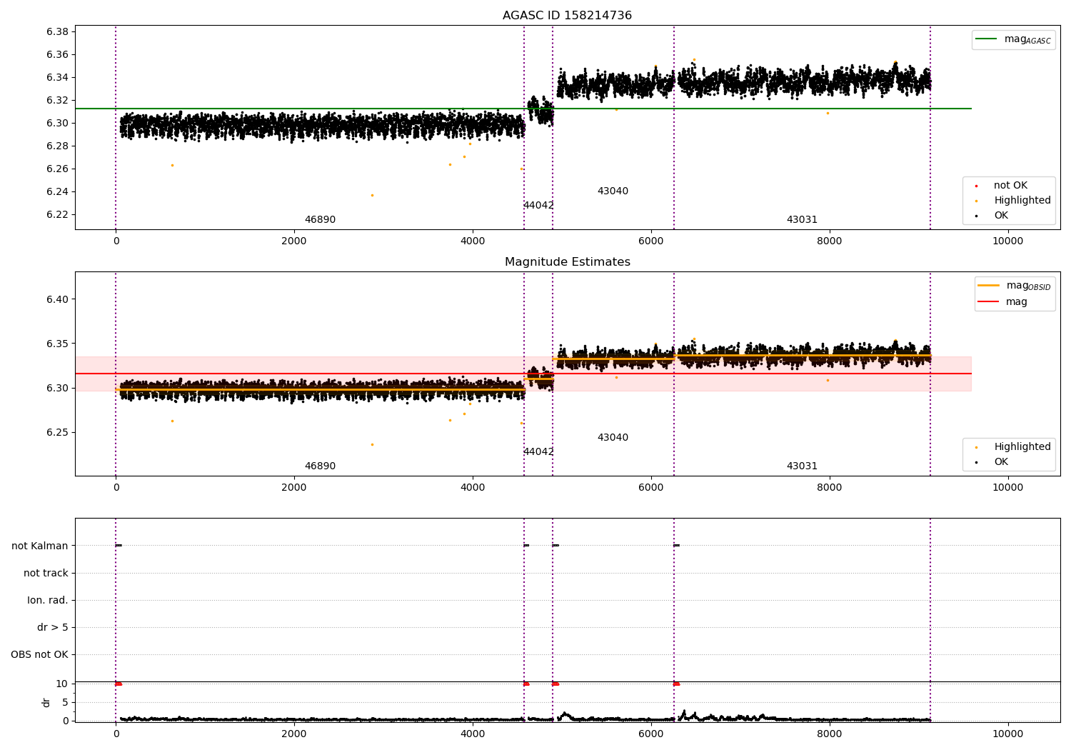Click the 'not track' y-axis label
1071x750 pixels.
pyautogui.click(x=46, y=574)
